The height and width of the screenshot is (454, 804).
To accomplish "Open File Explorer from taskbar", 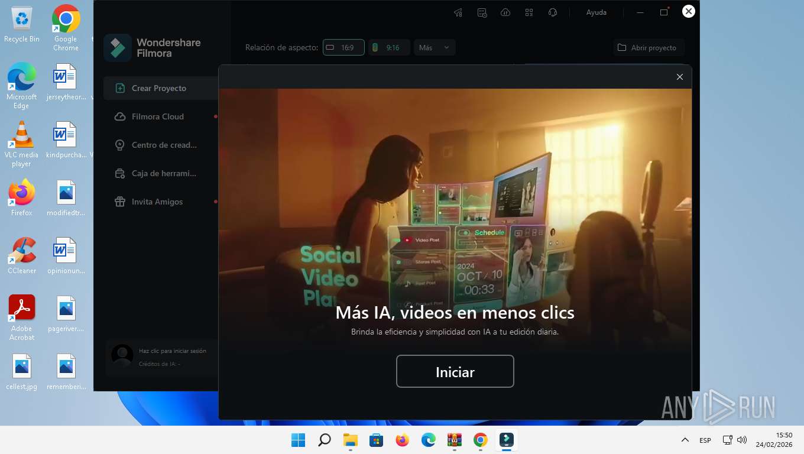I will point(351,440).
